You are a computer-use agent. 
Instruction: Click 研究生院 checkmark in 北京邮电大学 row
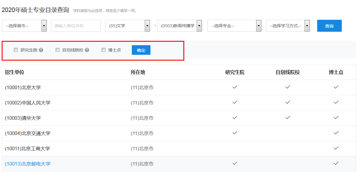click(235, 163)
